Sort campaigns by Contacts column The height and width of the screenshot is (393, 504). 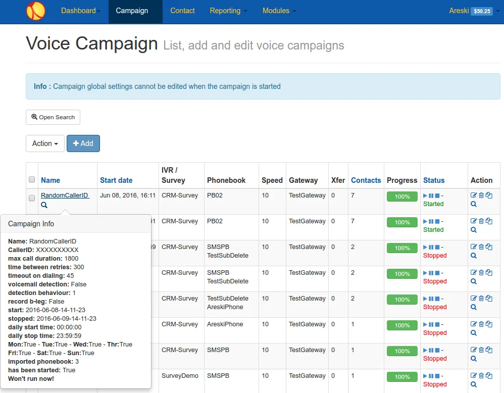366,180
